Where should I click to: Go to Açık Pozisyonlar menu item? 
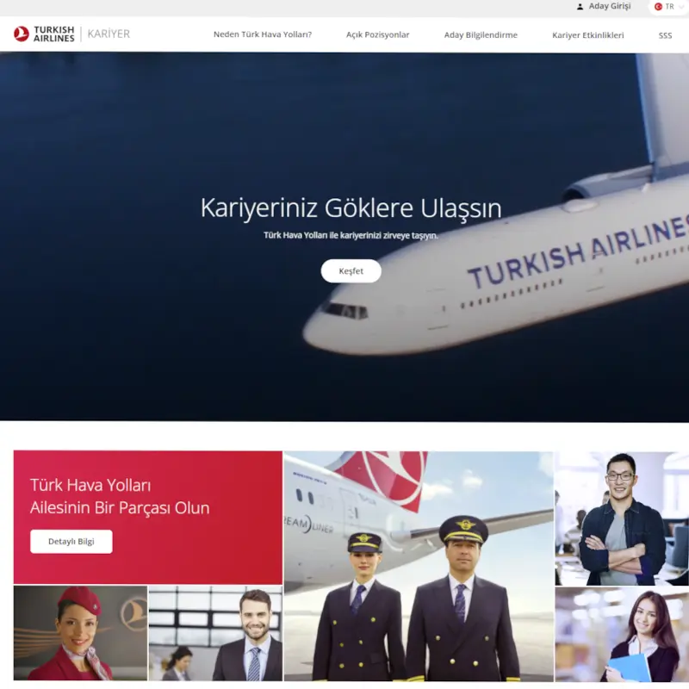click(377, 35)
